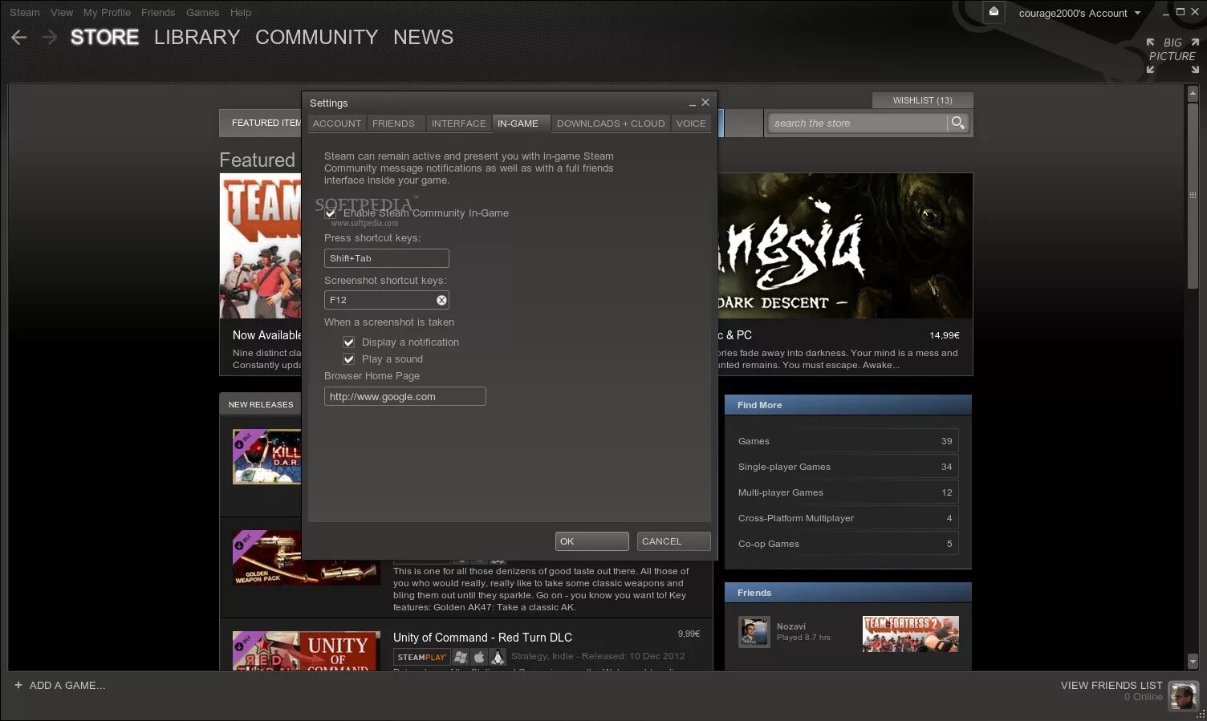Click the F12 screenshot shortcut field
Image resolution: width=1207 pixels, height=721 pixels.
(x=386, y=300)
